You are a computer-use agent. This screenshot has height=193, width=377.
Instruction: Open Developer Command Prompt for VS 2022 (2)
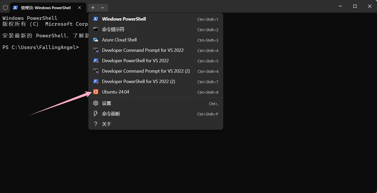pos(156,71)
